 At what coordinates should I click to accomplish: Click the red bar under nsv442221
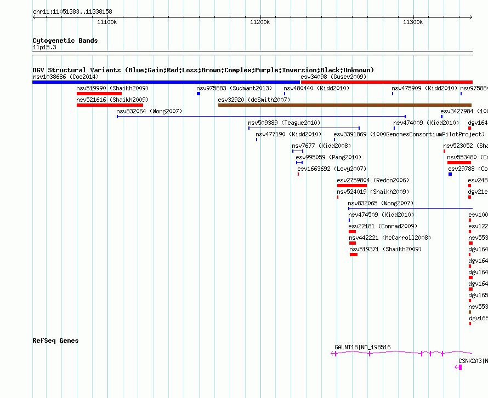click(353, 243)
